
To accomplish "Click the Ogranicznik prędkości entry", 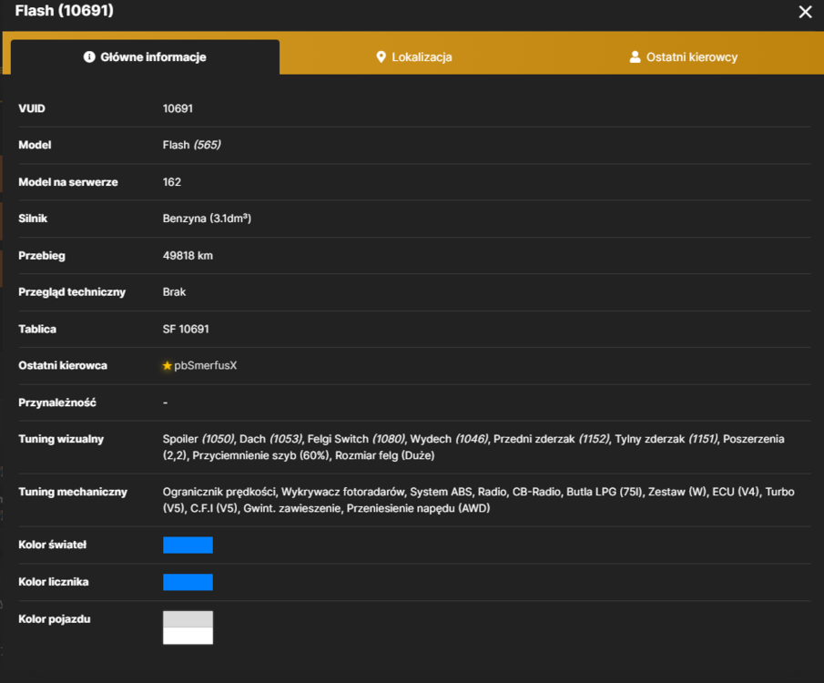I will (219, 492).
